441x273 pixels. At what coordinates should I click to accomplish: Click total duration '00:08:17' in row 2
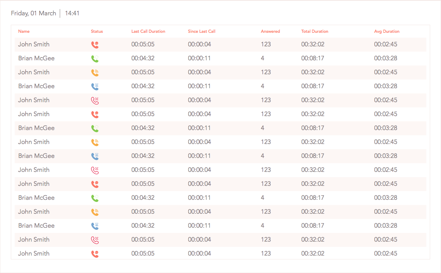pos(313,58)
